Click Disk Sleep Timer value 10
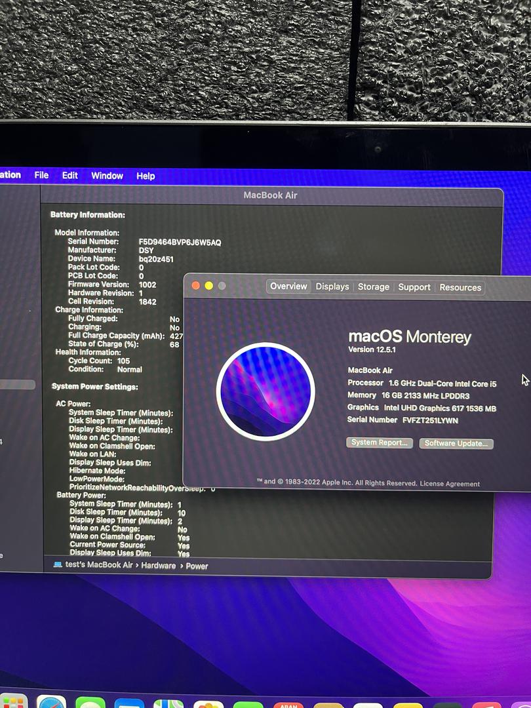This screenshot has width=531, height=708. click(181, 513)
